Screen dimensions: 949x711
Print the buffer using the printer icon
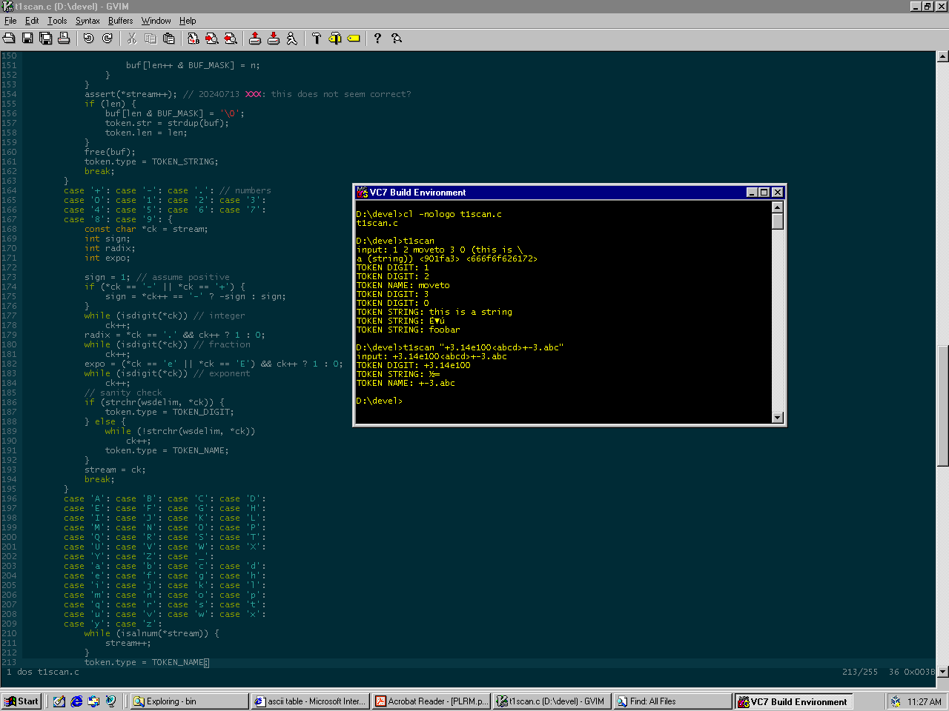point(64,38)
